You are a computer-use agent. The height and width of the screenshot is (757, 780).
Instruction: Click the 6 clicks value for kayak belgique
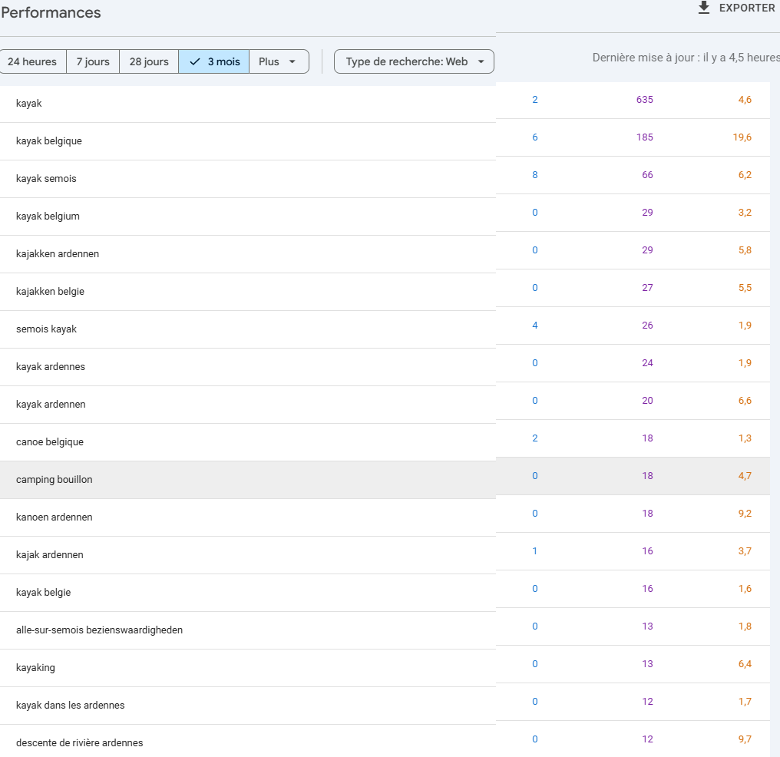(x=535, y=137)
